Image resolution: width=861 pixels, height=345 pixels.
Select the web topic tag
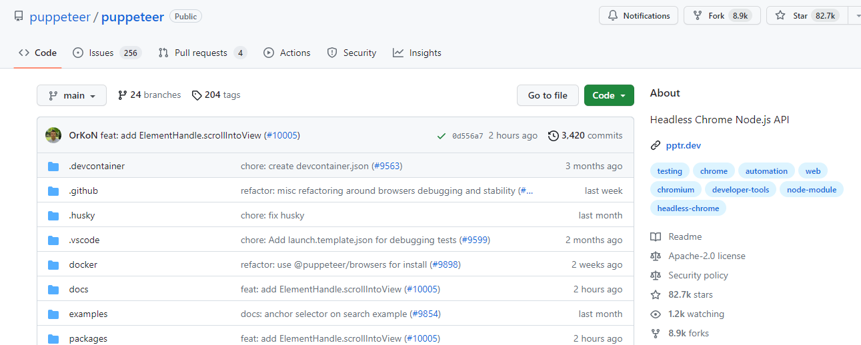813,171
